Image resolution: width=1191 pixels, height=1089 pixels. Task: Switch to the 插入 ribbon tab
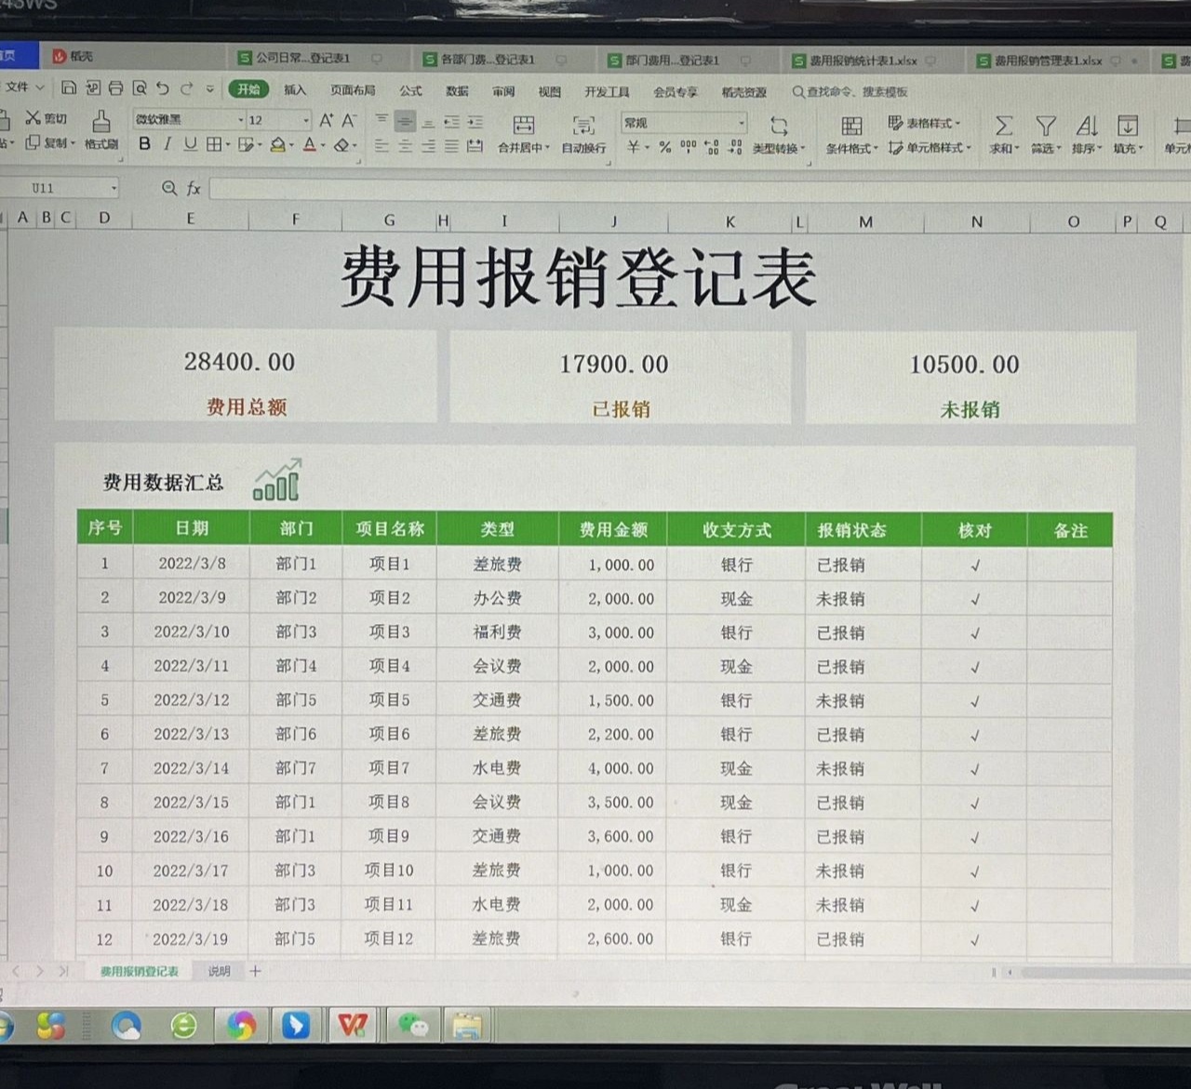(x=294, y=90)
